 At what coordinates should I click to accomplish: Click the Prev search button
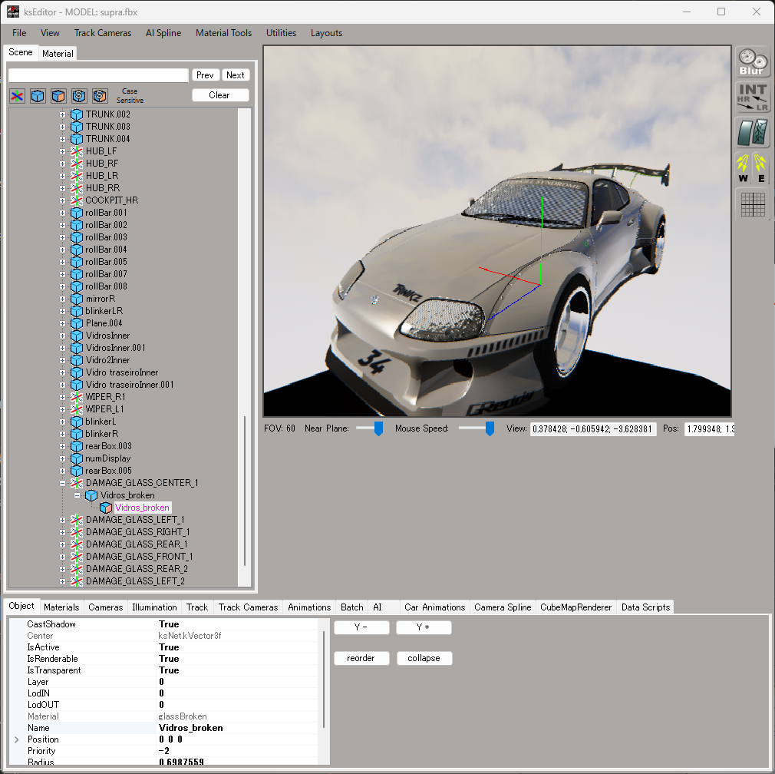(205, 75)
